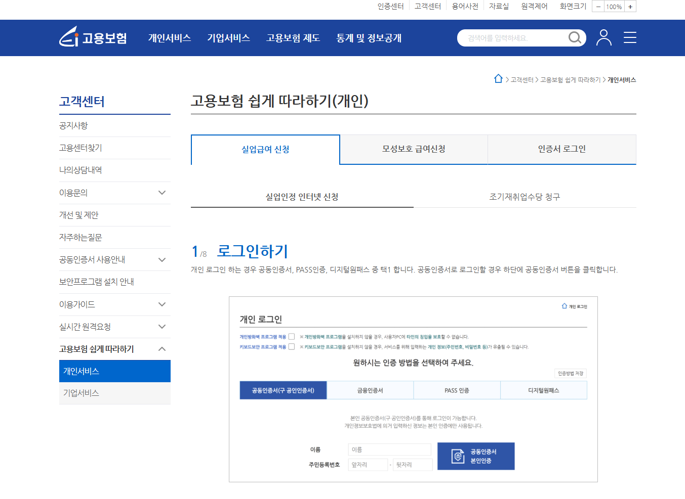Select 모성보호 급여신청 tab
The height and width of the screenshot is (499, 685).
(414, 149)
